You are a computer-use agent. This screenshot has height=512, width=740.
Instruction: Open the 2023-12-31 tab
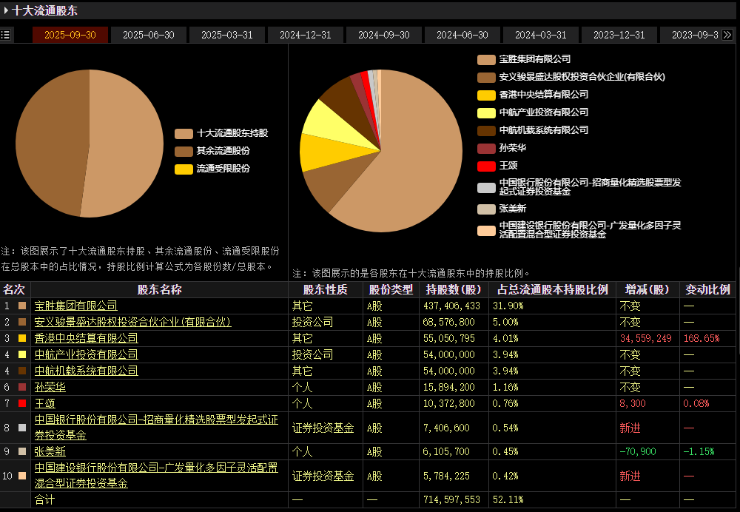[619, 35]
